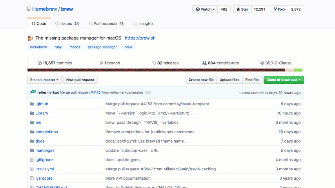Select the package-manager topic tag
This screenshot has height=188, width=335.
(x=102, y=47)
